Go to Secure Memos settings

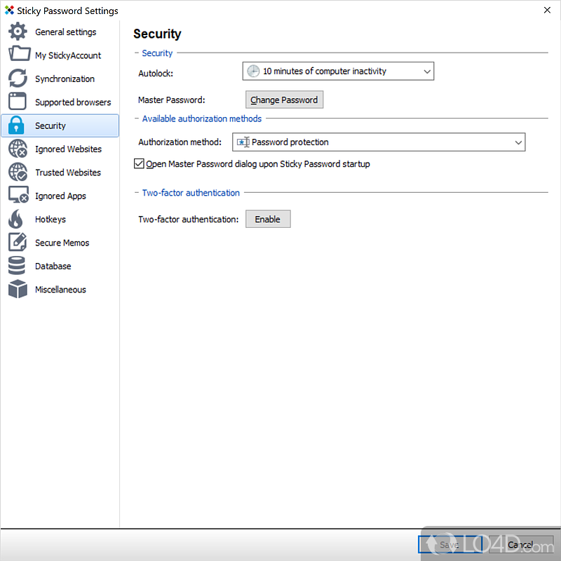pos(62,243)
